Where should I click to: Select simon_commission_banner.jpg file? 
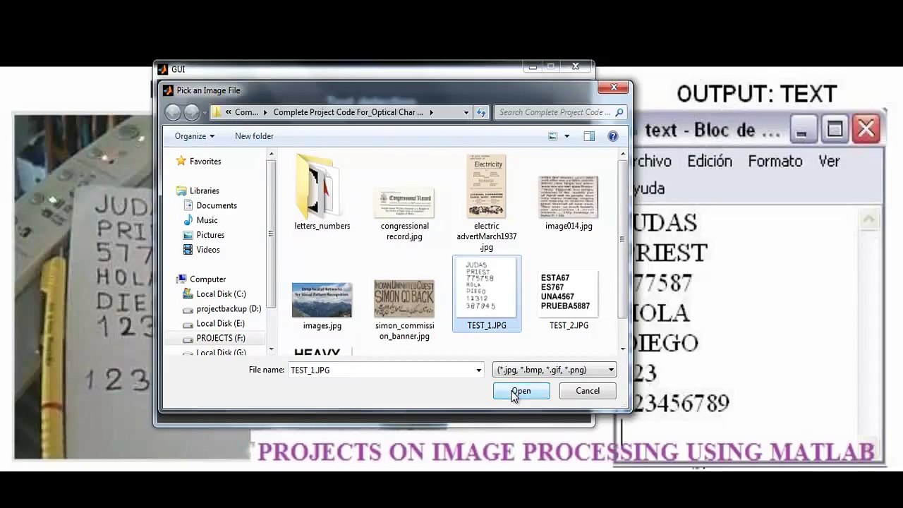tap(404, 310)
